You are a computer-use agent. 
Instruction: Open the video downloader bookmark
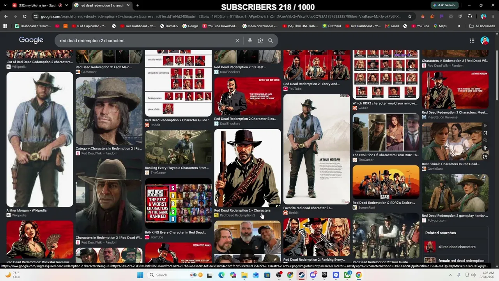coord(260,26)
